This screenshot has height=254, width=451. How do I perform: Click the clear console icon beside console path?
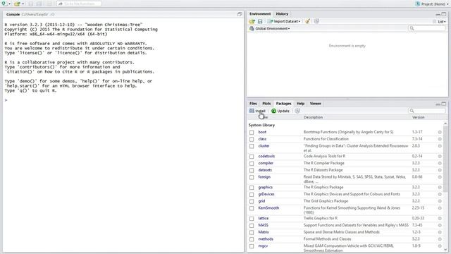tap(52, 14)
